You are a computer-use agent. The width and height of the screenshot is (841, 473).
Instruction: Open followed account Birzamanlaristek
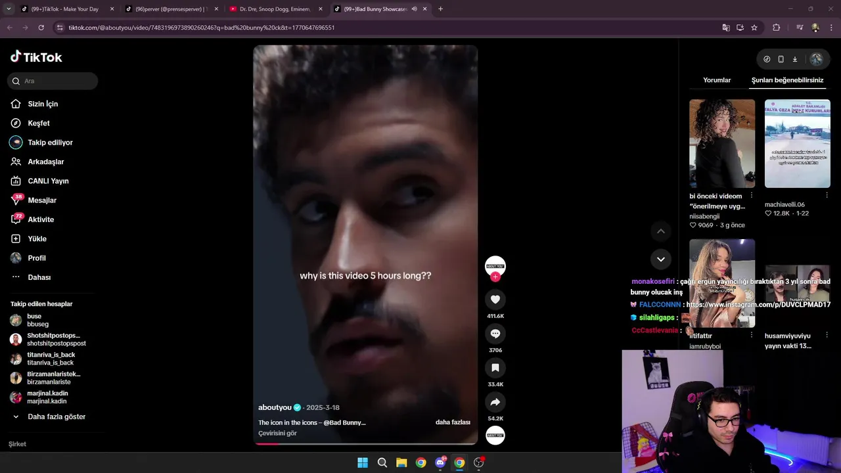(x=47, y=378)
